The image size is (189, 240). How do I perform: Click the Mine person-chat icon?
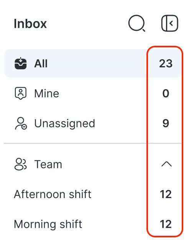(21, 93)
